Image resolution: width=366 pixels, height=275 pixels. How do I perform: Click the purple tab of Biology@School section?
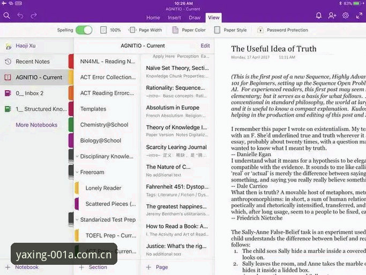click(71, 141)
